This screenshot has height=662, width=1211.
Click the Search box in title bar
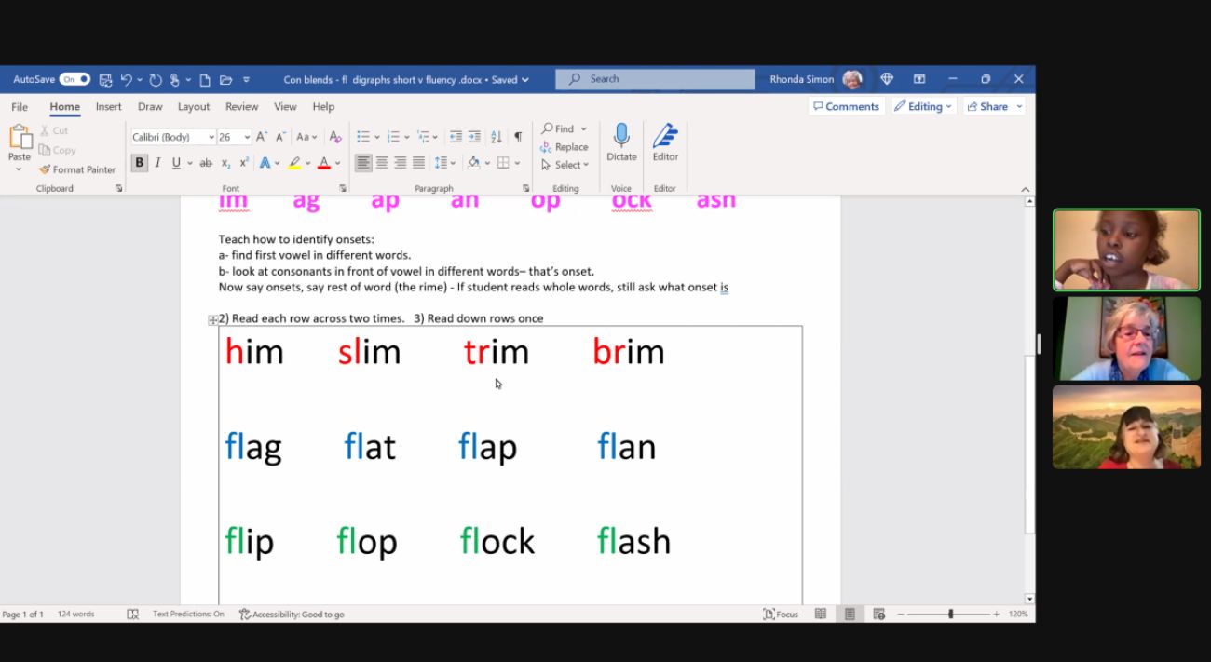[655, 79]
